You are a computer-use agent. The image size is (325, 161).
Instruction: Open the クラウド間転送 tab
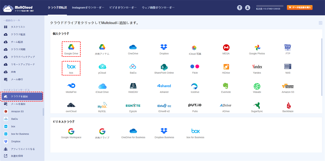click(x=57, y=8)
